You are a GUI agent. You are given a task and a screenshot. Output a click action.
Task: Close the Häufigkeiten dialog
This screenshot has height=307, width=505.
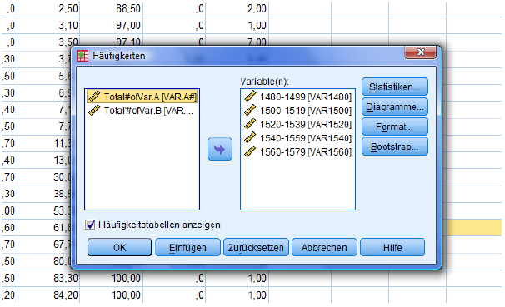click(x=420, y=52)
